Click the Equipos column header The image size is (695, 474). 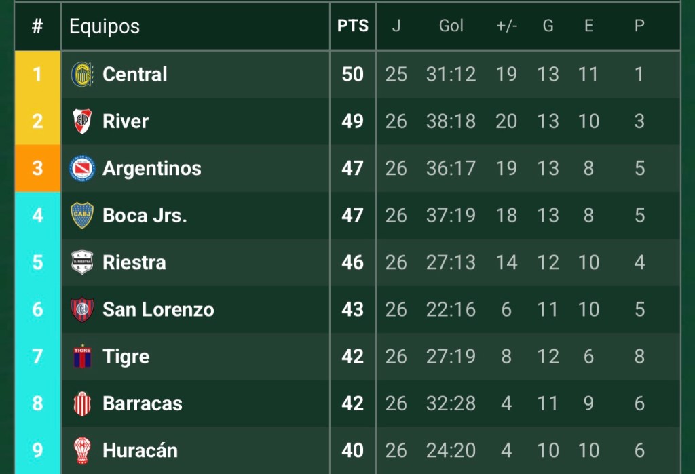click(105, 26)
